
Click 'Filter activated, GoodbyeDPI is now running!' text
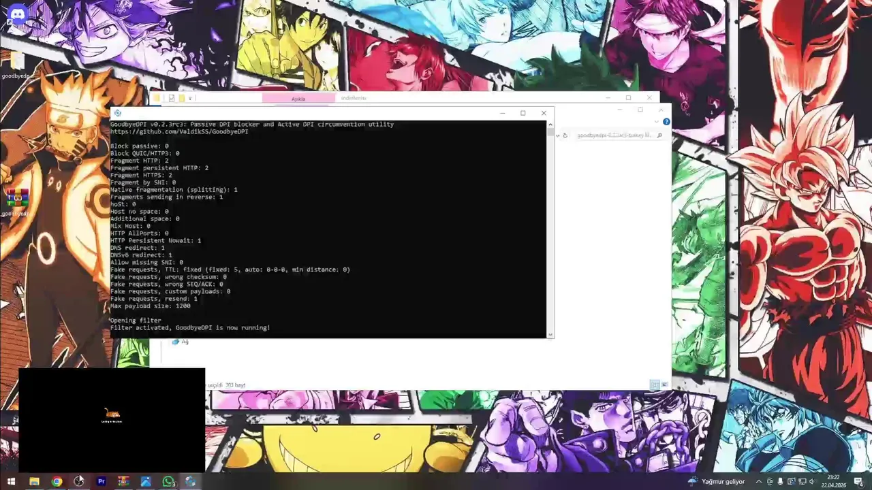click(190, 327)
